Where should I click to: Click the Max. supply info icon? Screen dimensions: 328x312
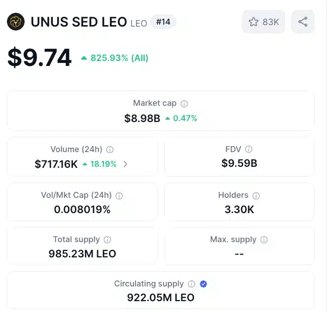[x=264, y=240]
